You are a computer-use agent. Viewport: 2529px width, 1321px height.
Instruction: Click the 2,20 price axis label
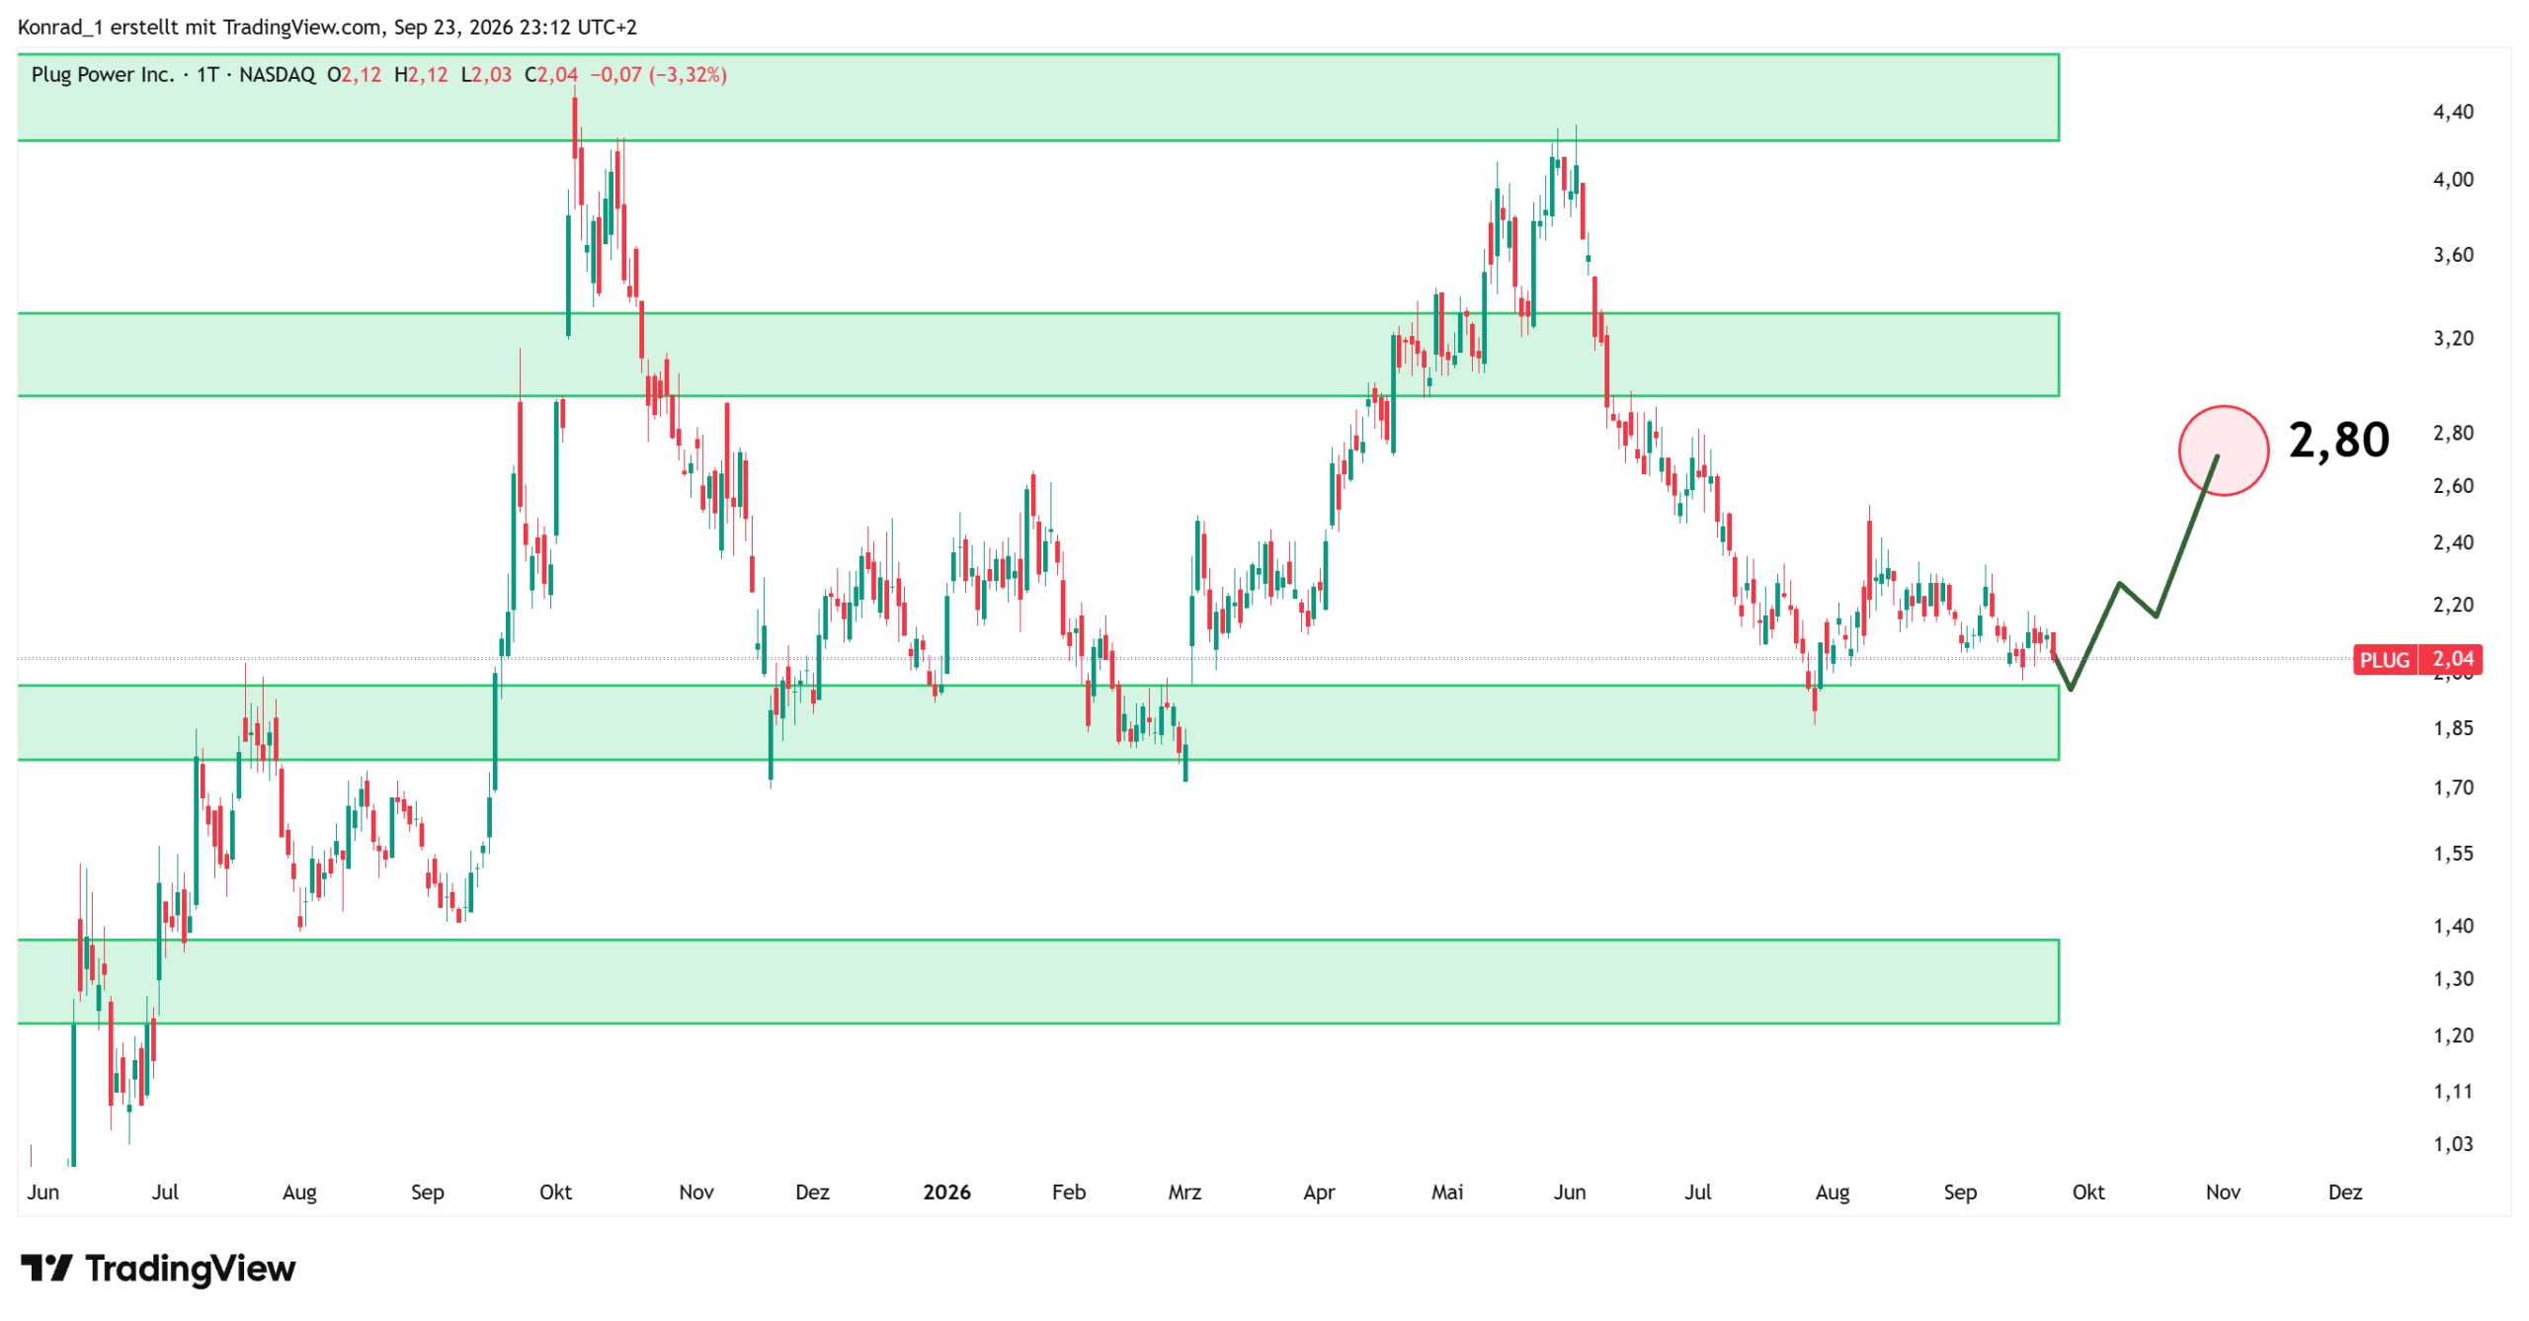pos(2452,605)
